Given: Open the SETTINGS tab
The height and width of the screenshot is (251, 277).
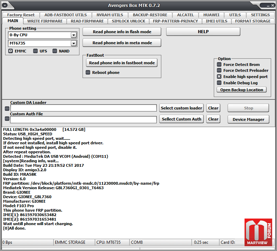Looking at the screenshot, I should click(x=260, y=15).
